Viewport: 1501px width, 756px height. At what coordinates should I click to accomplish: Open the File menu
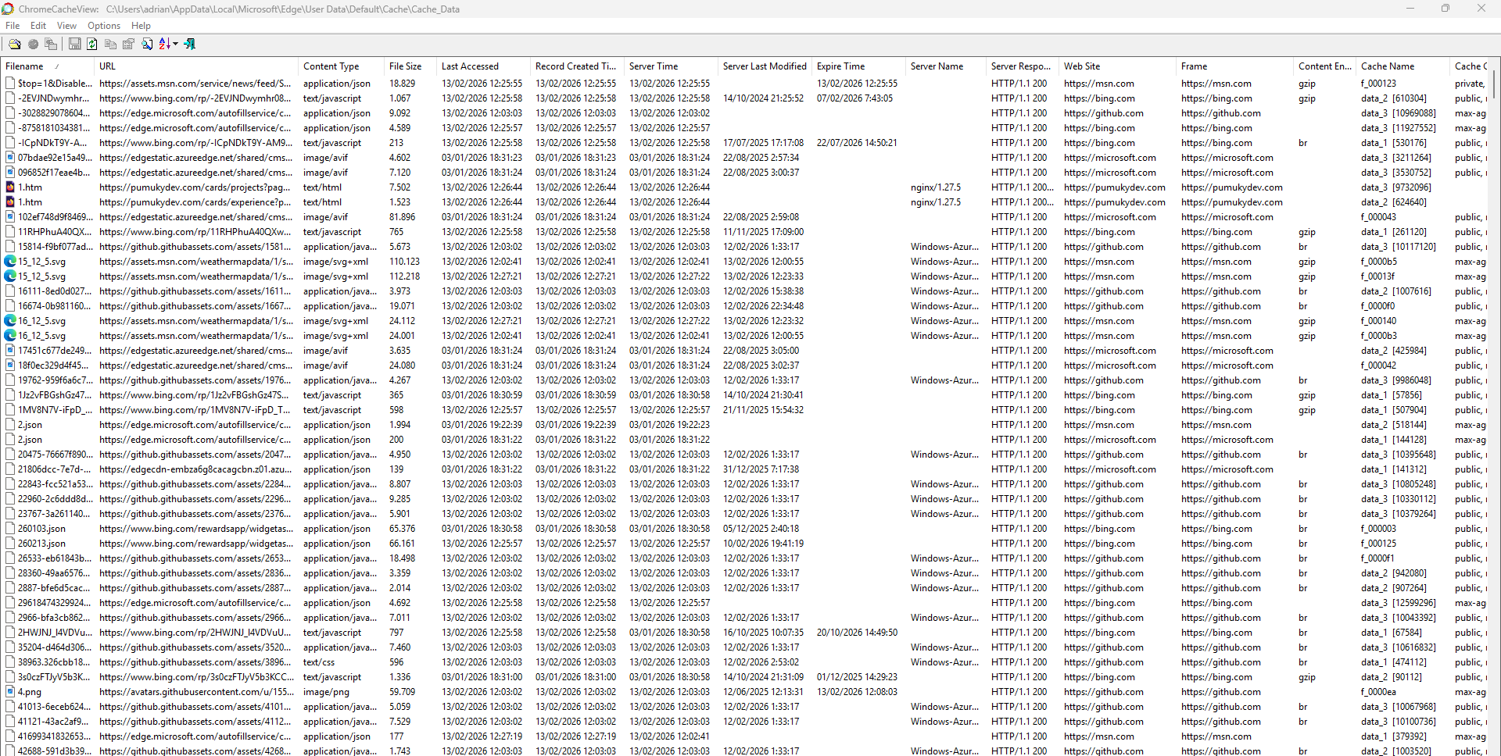pyautogui.click(x=13, y=26)
